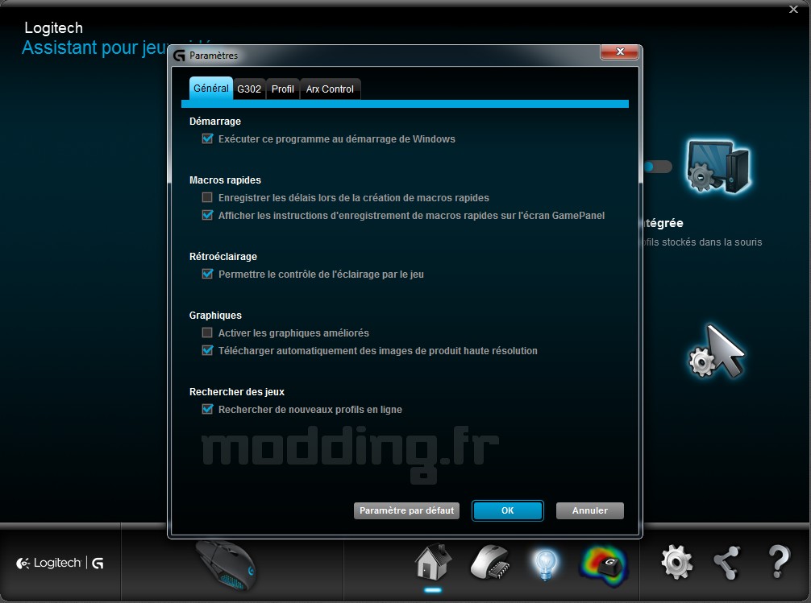Confirm settings with the OK button
This screenshot has height=603, width=811.
(507, 510)
